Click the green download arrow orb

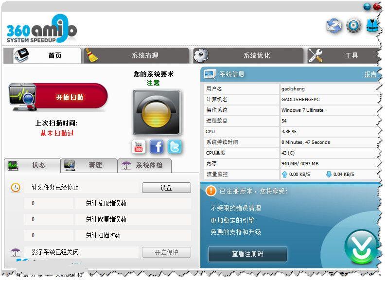[361, 247]
